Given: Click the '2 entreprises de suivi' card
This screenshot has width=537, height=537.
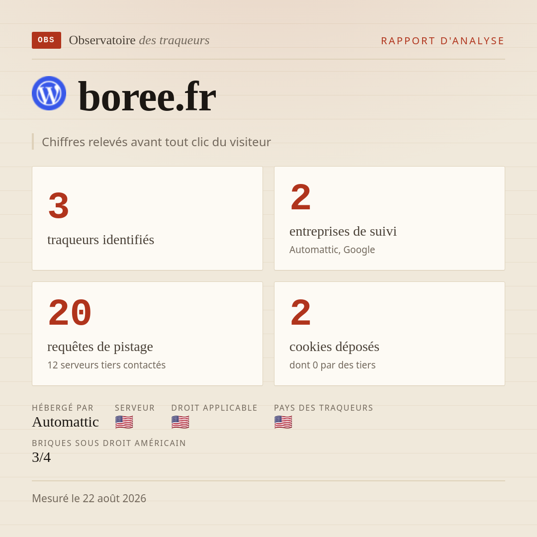Looking at the screenshot, I should [x=389, y=218].
